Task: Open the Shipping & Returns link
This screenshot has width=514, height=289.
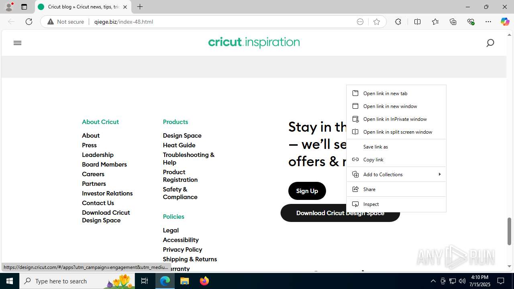Action: pyautogui.click(x=190, y=259)
